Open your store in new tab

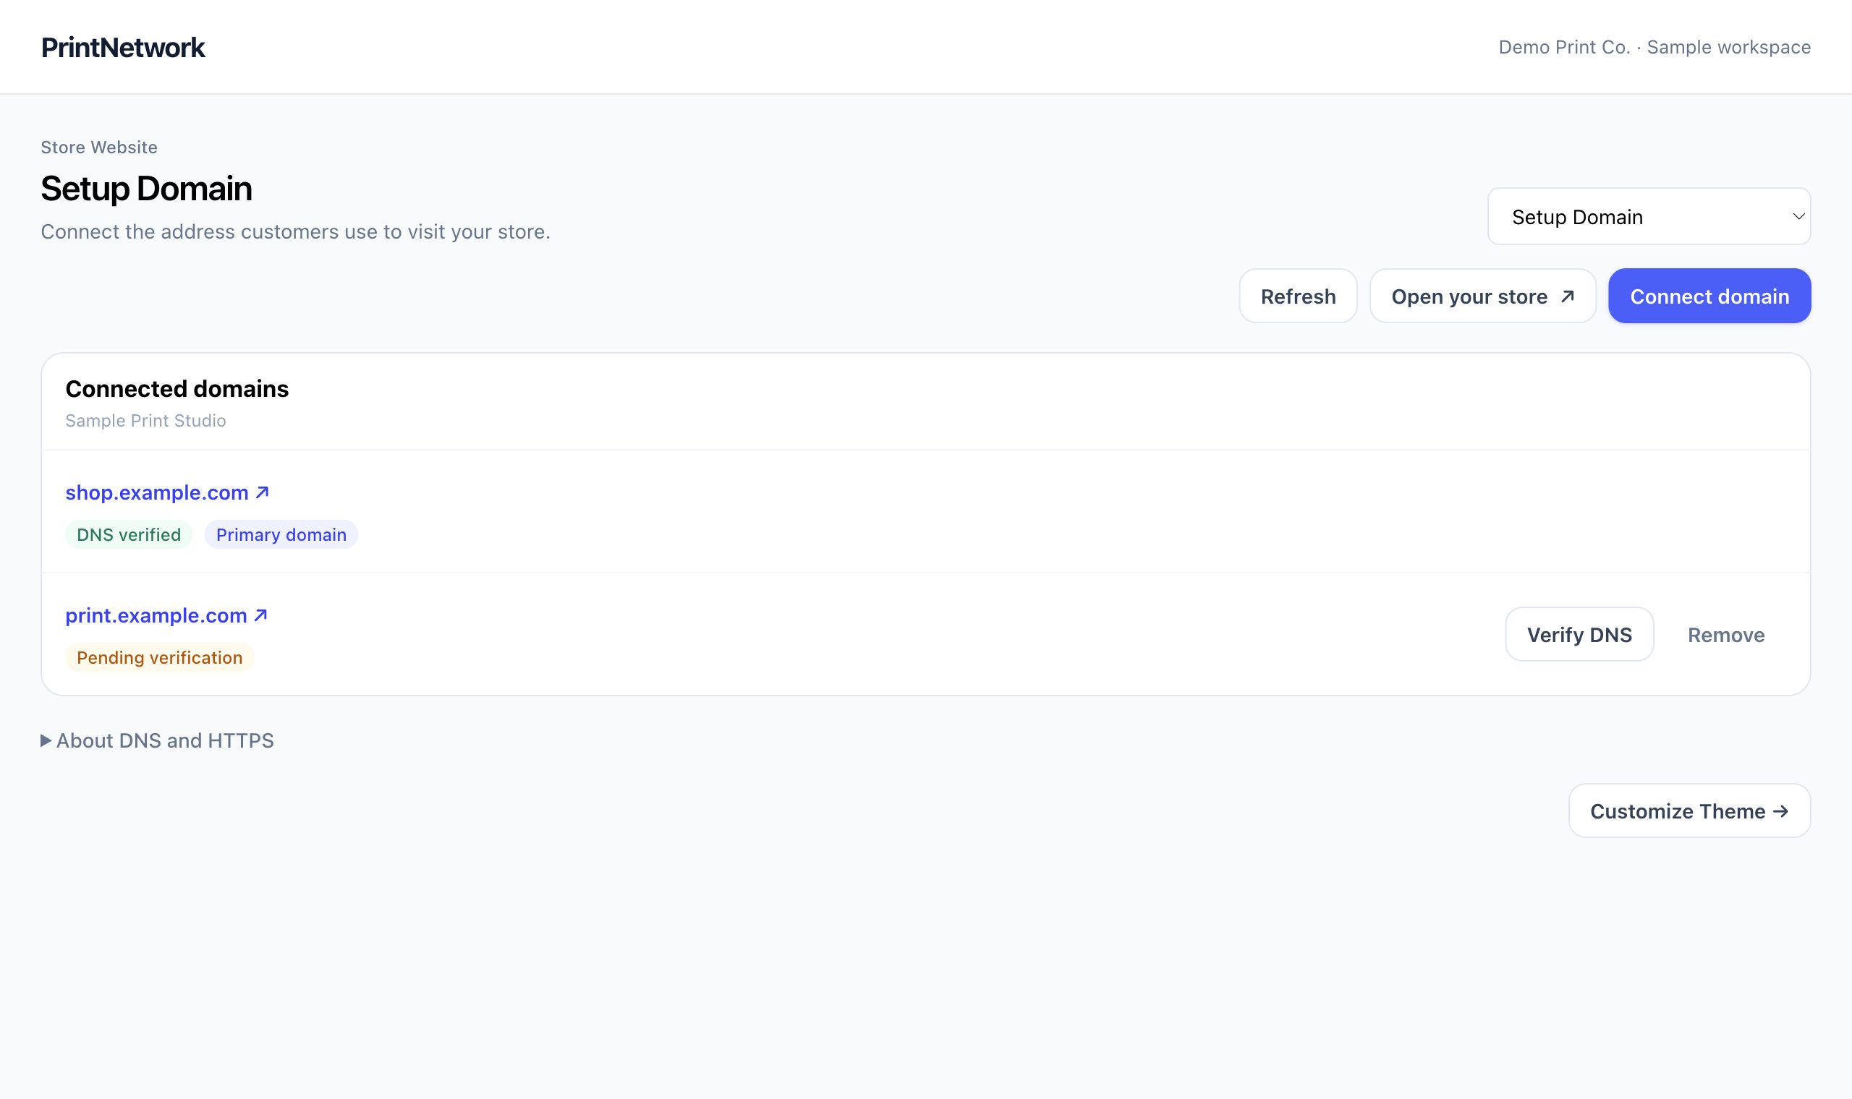1482,296
